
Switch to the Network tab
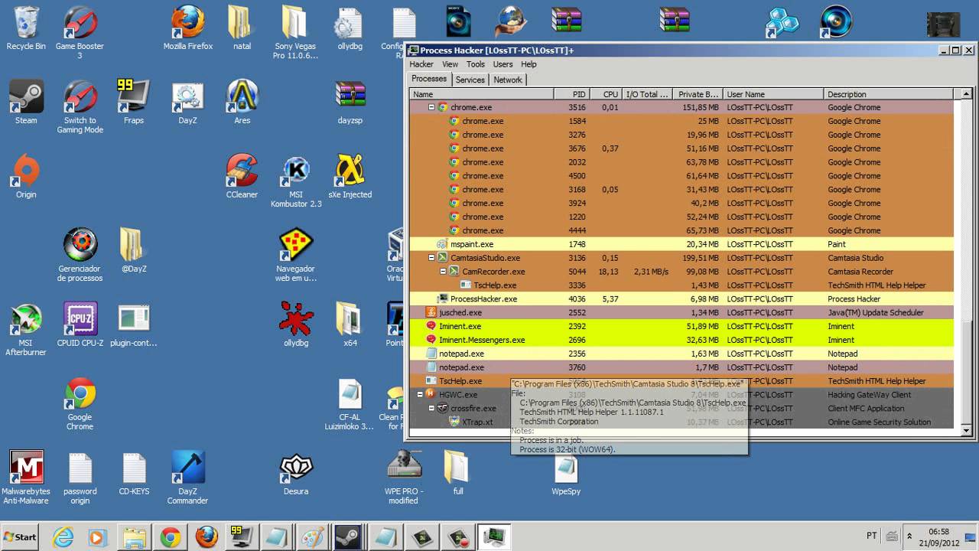tap(508, 80)
